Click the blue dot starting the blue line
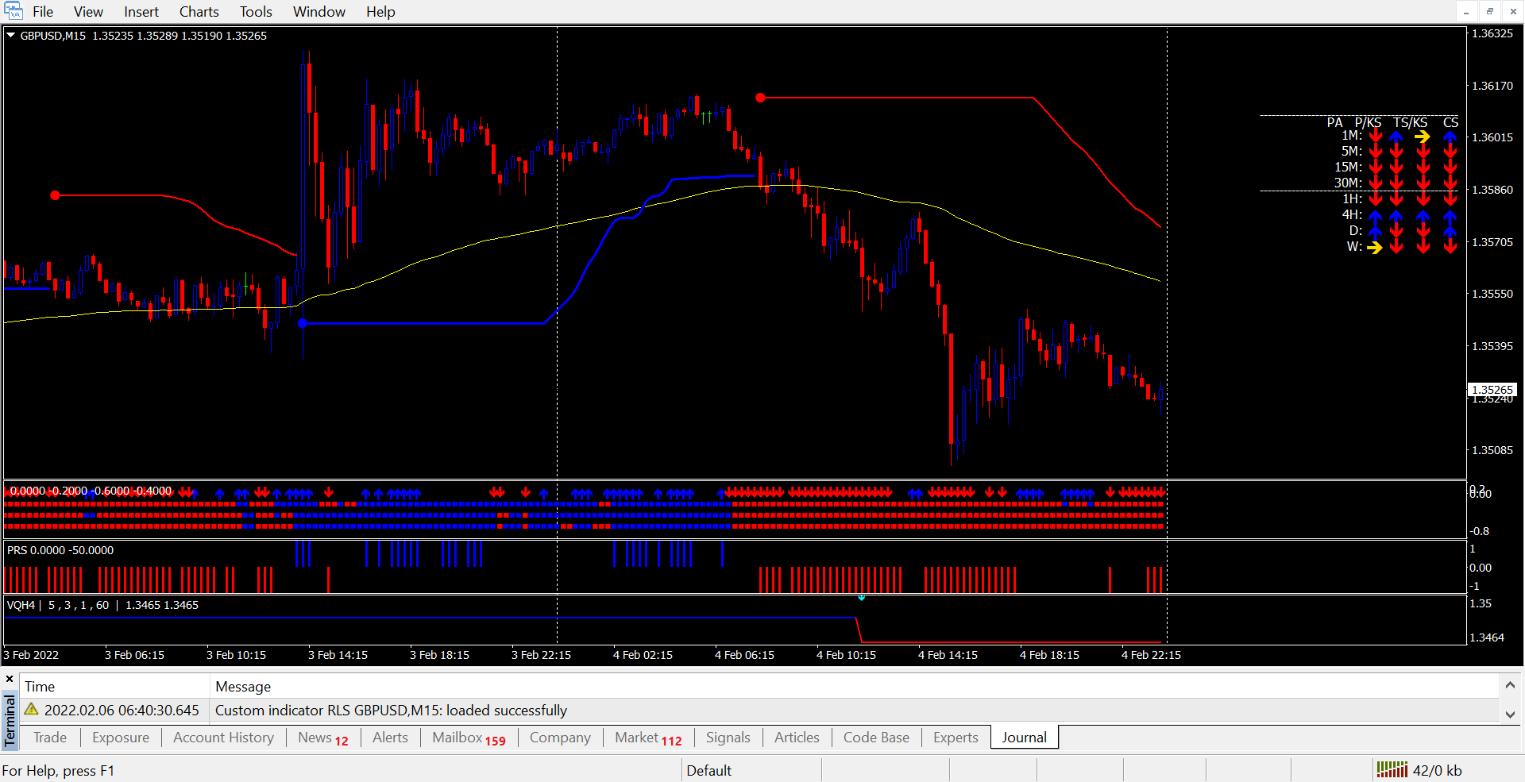Viewport: 1525px width, 782px height. (303, 323)
